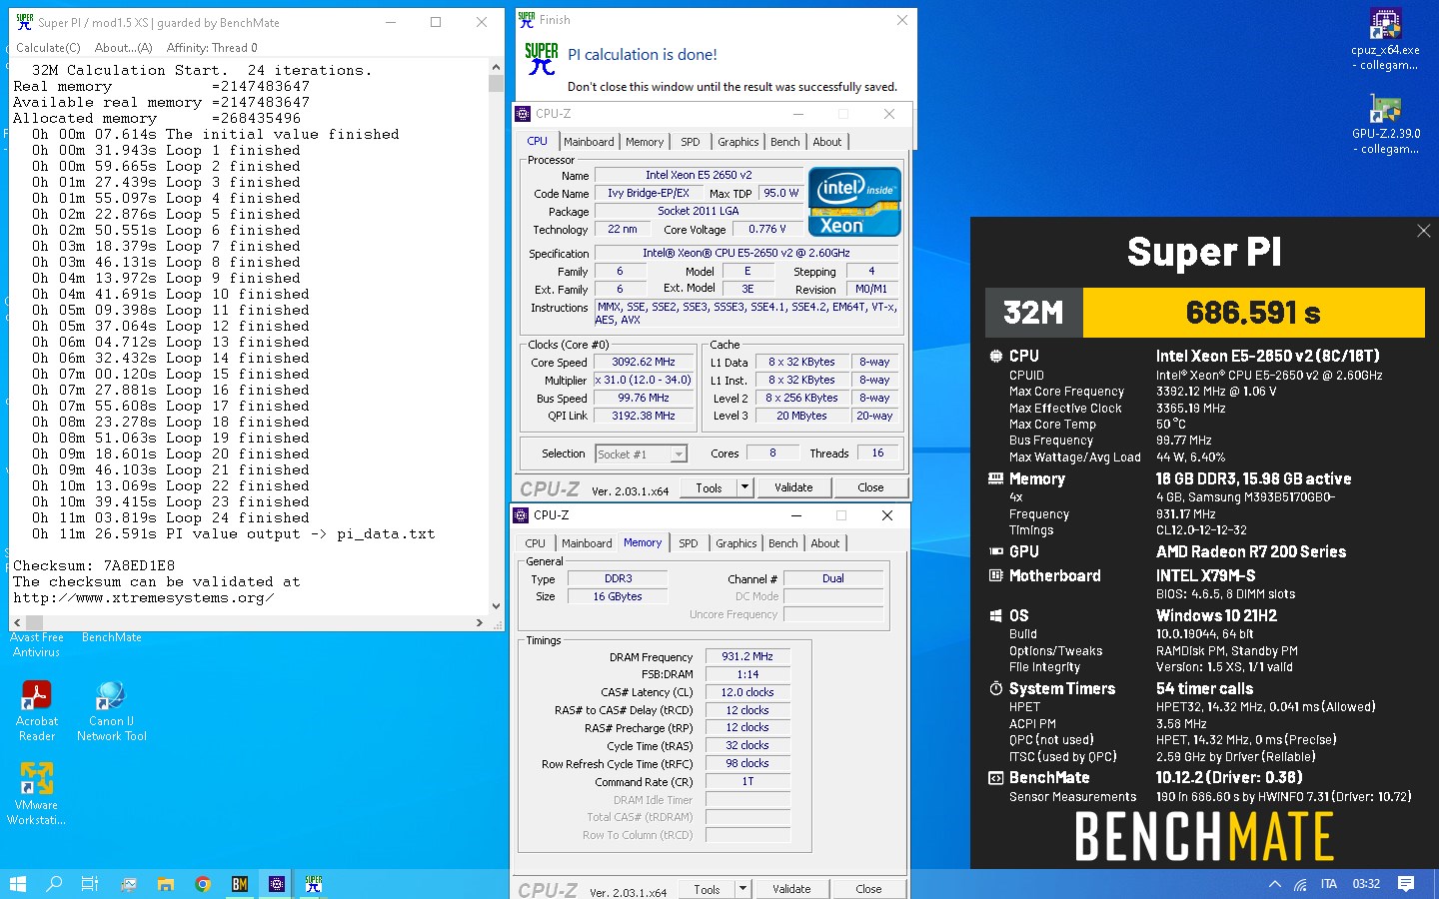Screen dimensions: 1439x899
Task: Open Graphics tab in upper CPU-Z
Action: pyautogui.click(x=738, y=142)
